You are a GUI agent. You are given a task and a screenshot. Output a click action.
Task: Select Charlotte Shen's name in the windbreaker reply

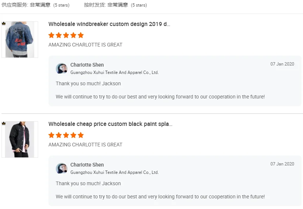[x=87, y=65]
